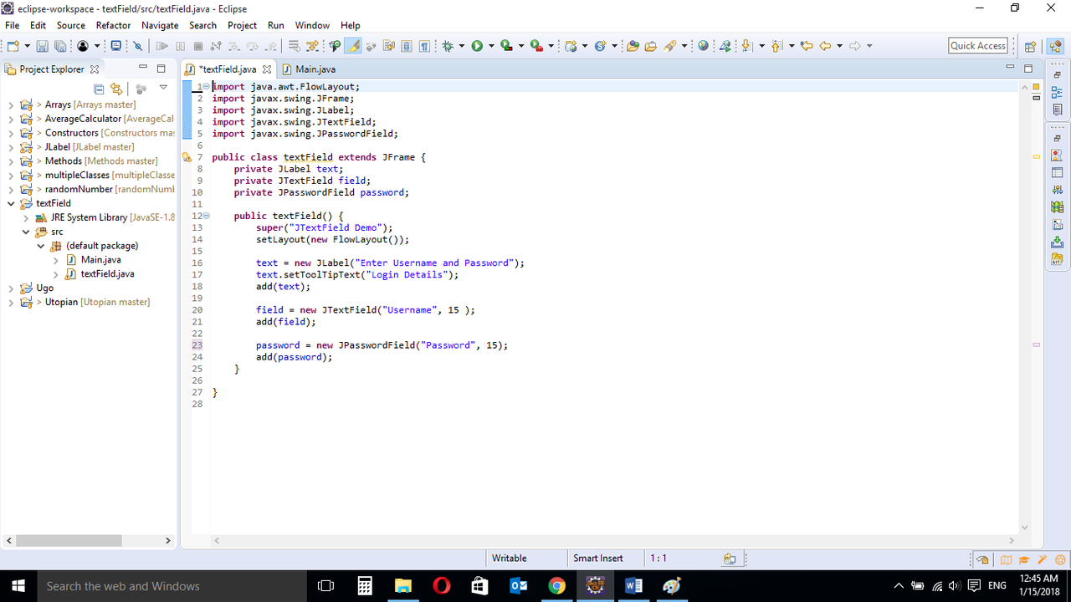The height and width of the screenshot is (602, 1071).
Task: Toggle the Mark Occurrences highlighter
Action: click(351, 46)
